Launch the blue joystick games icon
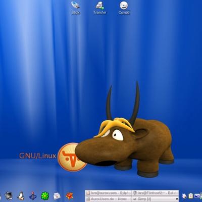The image size is (202, 202). coord(33,196)
